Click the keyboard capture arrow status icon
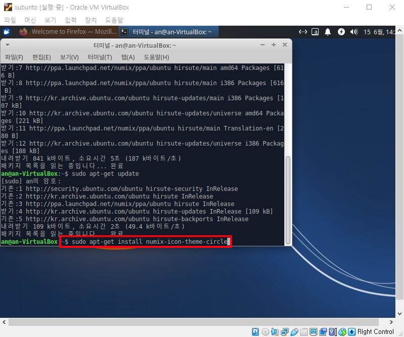 [x=351, y=331]
